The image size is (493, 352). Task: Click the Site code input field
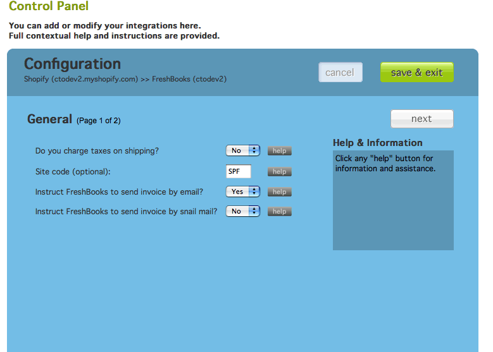tap(239, 171)
